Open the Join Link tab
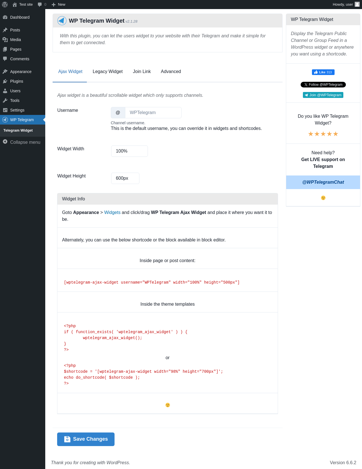 click(x=142, y=72)
